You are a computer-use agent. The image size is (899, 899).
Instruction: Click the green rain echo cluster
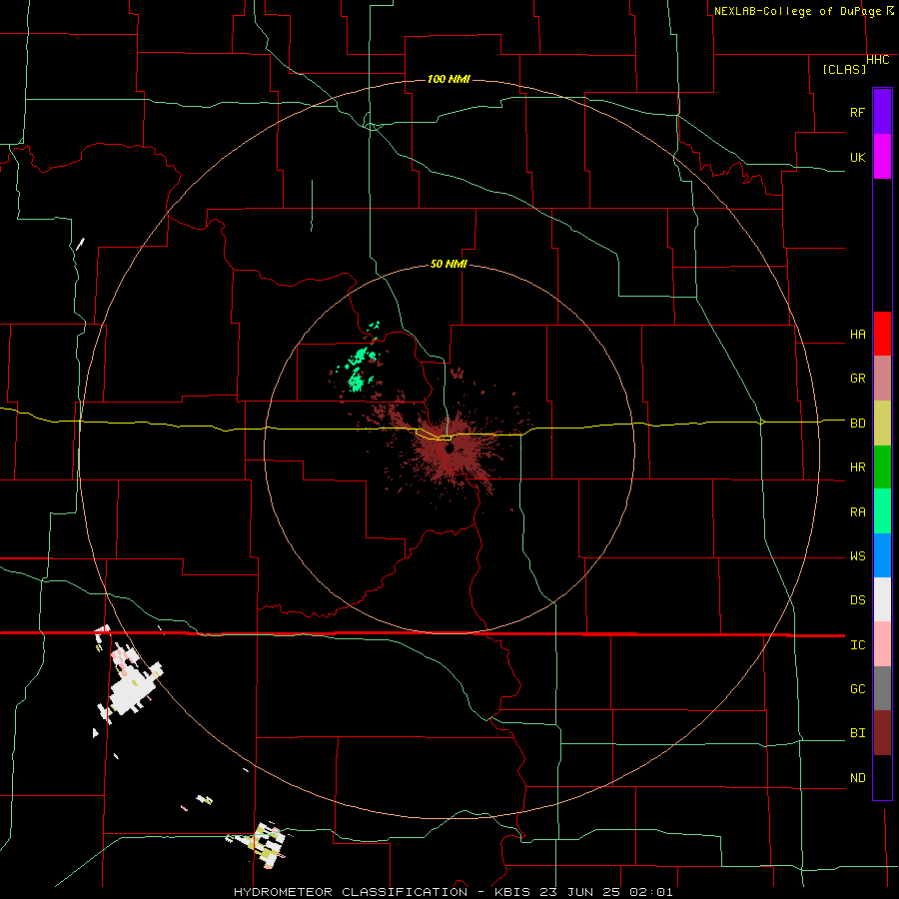point(359,370)
